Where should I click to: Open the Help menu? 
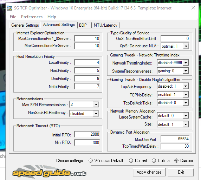click(x=52, y=17)
